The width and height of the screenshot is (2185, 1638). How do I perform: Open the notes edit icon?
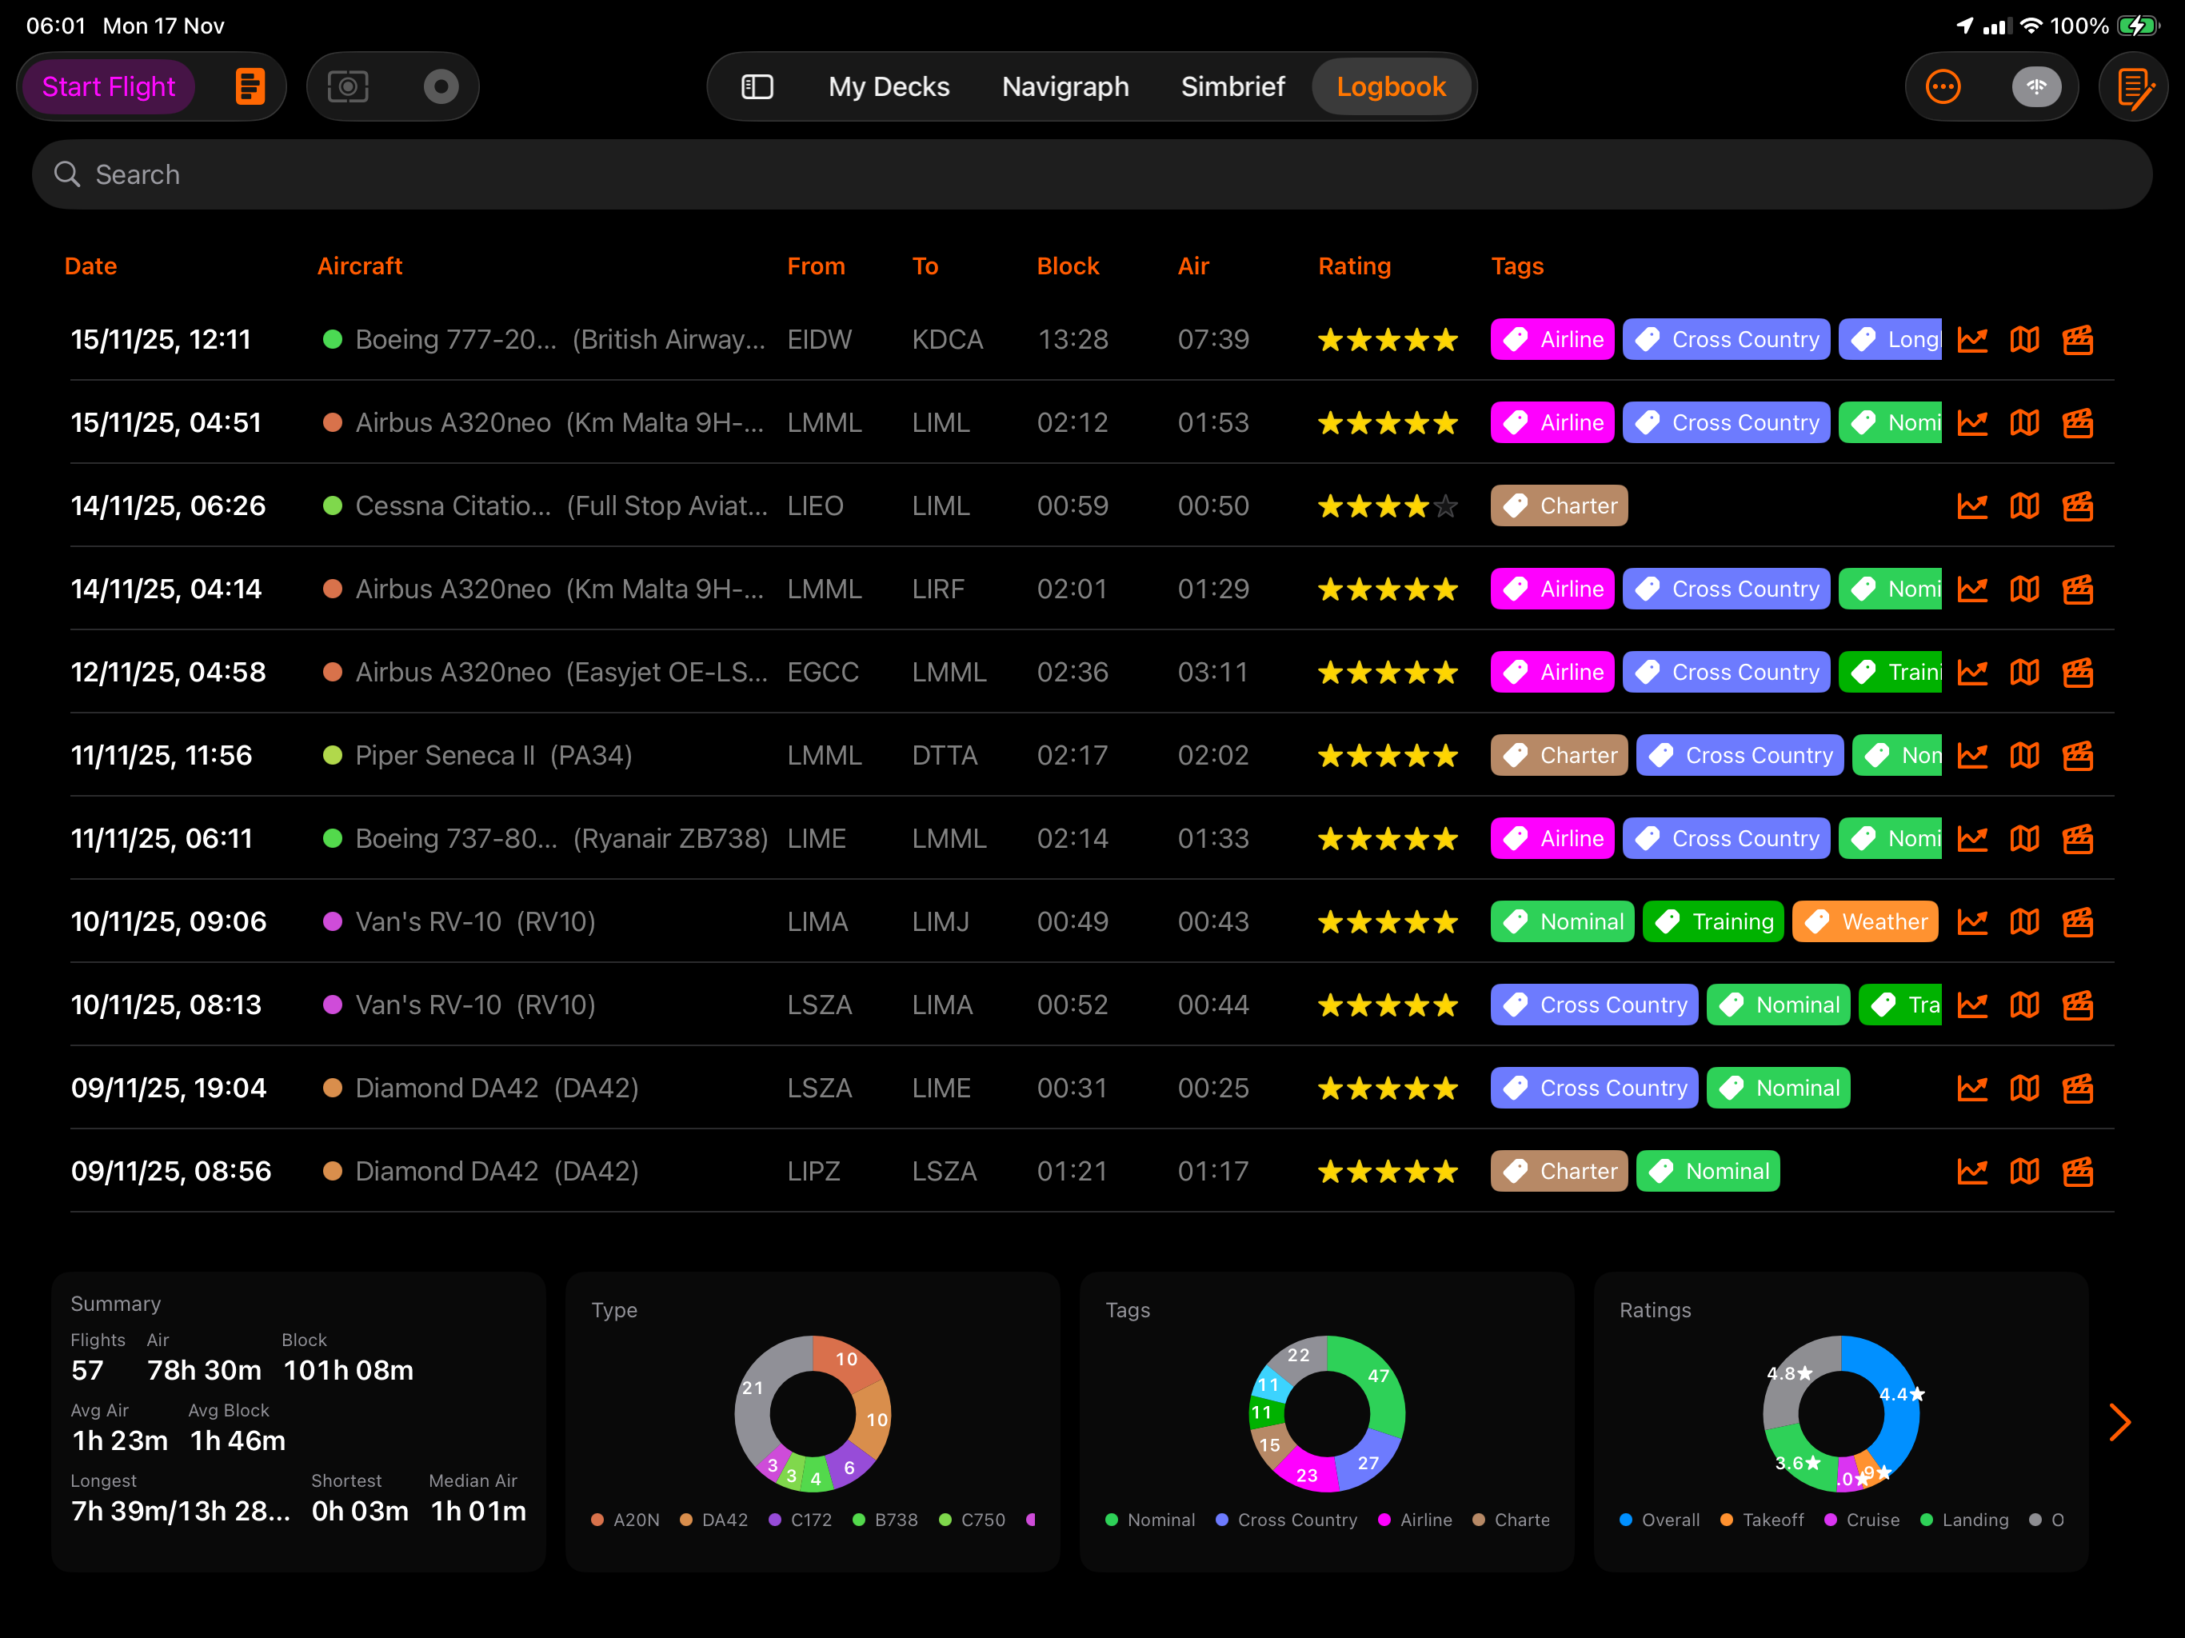coord(2135,88)
